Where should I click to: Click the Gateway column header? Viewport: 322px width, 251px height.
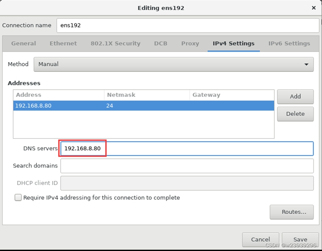click(232, 95)
